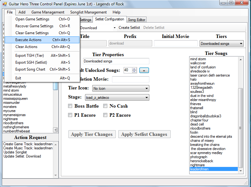The height and width of the screenshot is (187, 251).
Task: Open the Add menu
Action: point(22,12)
